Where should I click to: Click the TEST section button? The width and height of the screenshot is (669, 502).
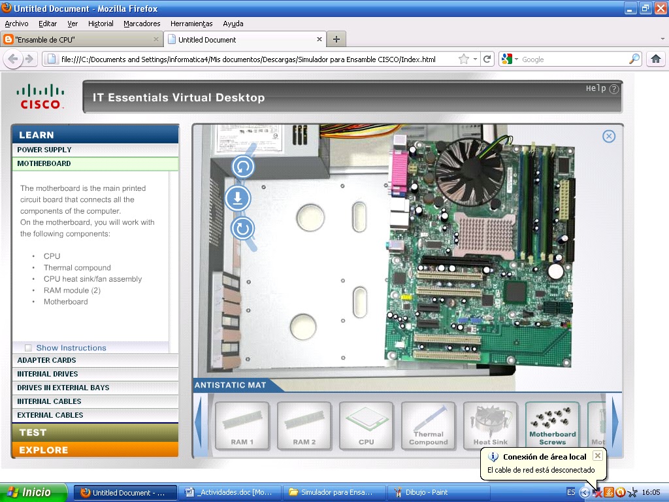(x=95, y=432)
